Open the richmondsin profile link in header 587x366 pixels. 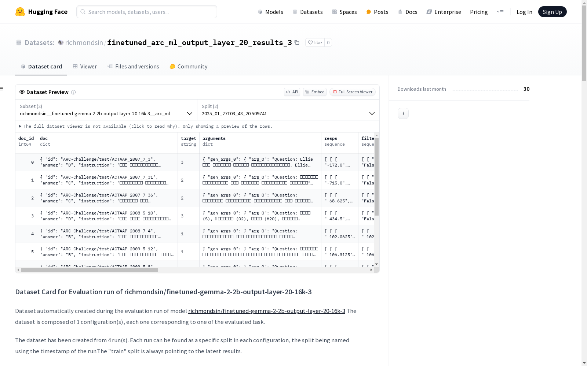84,42
